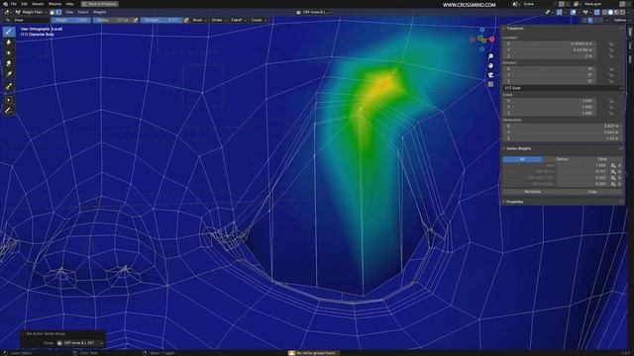
Task: Click the Blender logo icon
Action: [x=5, y=4]
